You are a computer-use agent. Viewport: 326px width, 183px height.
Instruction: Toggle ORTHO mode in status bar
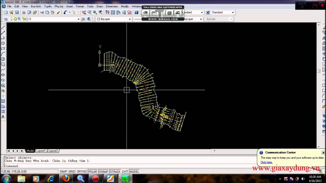[81, 172]
